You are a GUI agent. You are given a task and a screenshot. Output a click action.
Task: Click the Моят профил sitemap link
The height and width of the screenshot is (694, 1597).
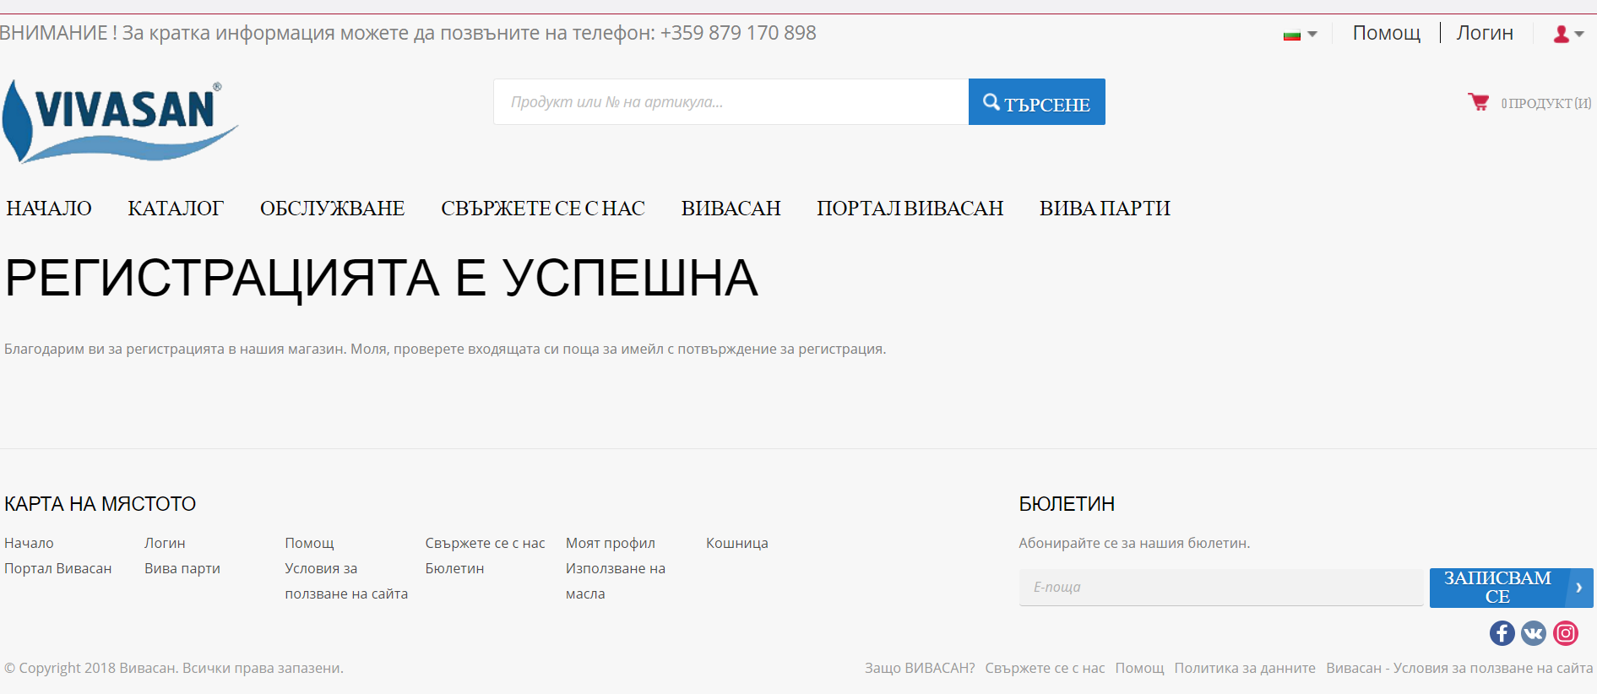coord(610,543)
